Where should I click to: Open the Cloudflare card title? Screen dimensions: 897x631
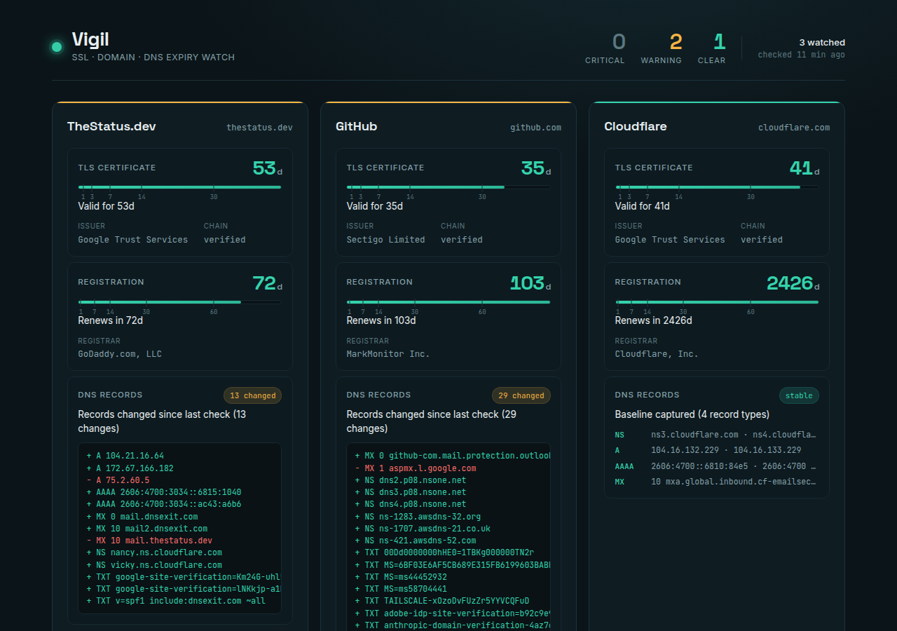(635, 127)
